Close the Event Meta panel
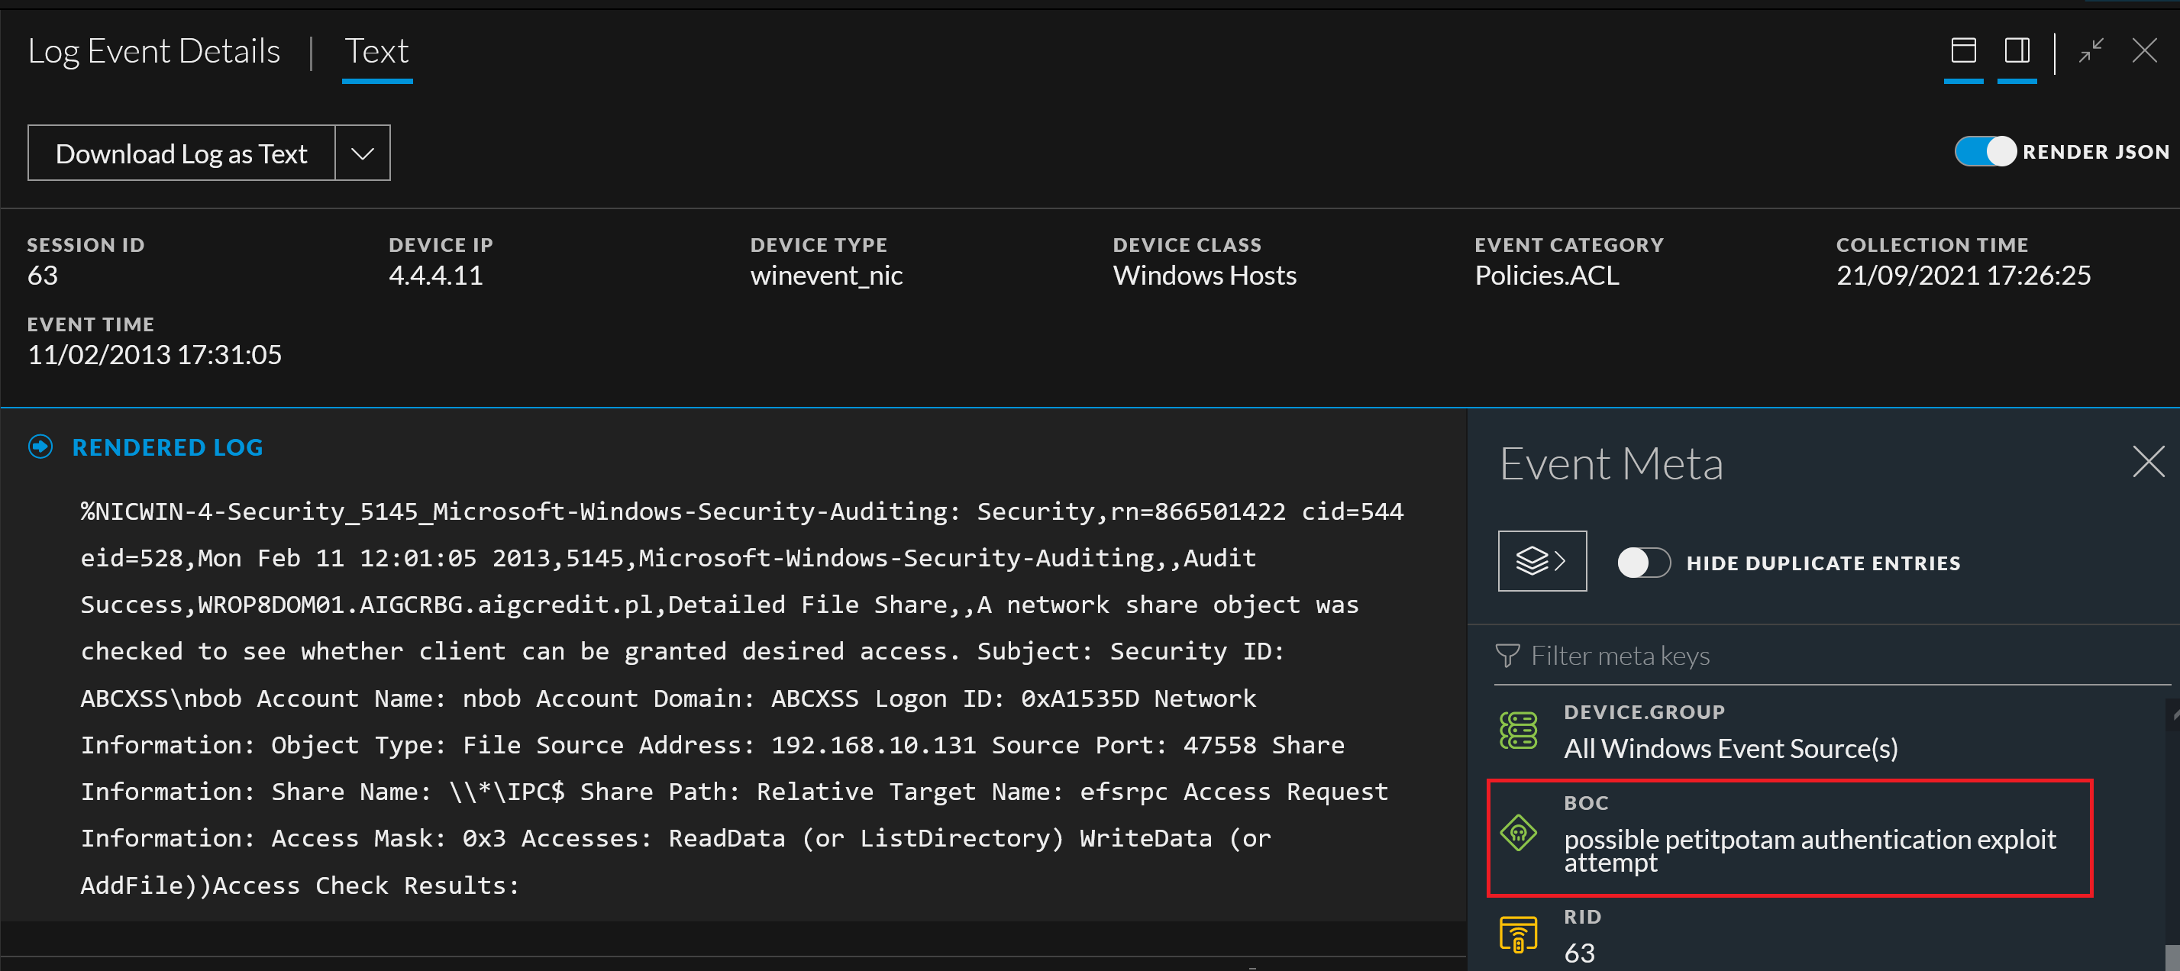Image resolution: width=2180 pixels, height=971 pixels. 2149,462
